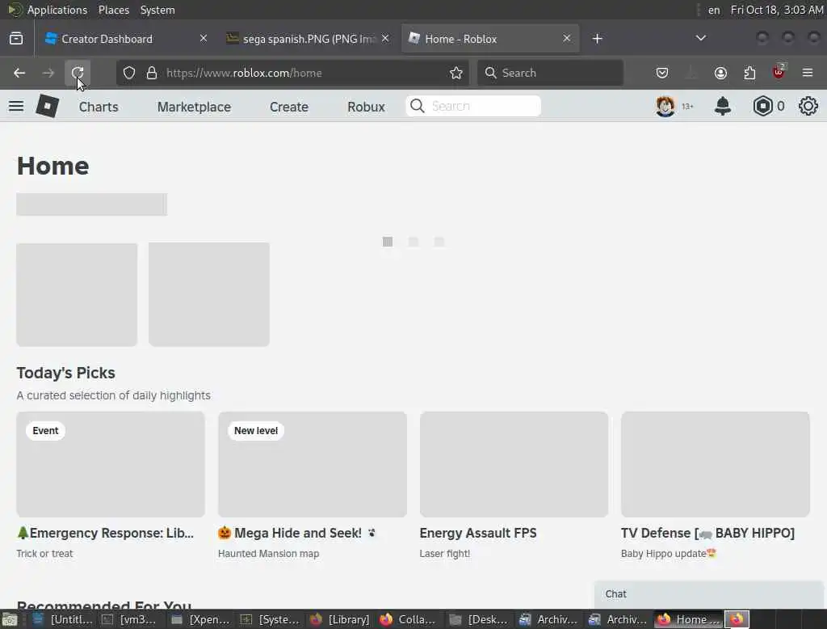Go to Charts
Image resolution: width=827 pixels, height=629 pixels.
(99, 107)
